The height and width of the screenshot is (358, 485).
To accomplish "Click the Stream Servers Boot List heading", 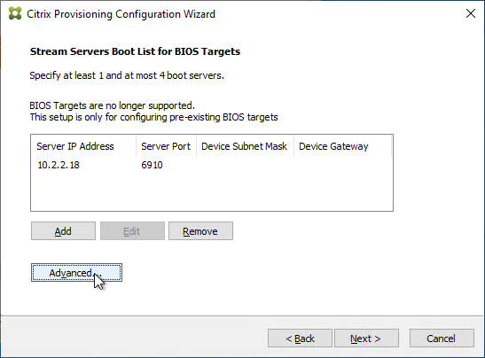I will click(x=135, y=51).
